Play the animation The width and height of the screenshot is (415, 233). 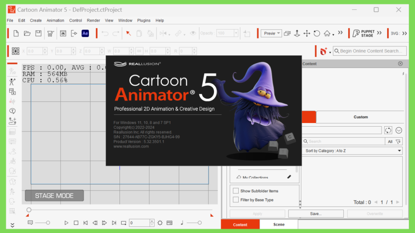coord(66,223)
